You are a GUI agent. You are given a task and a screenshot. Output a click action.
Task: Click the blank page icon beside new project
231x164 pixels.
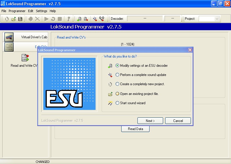[x=110, y=84]
